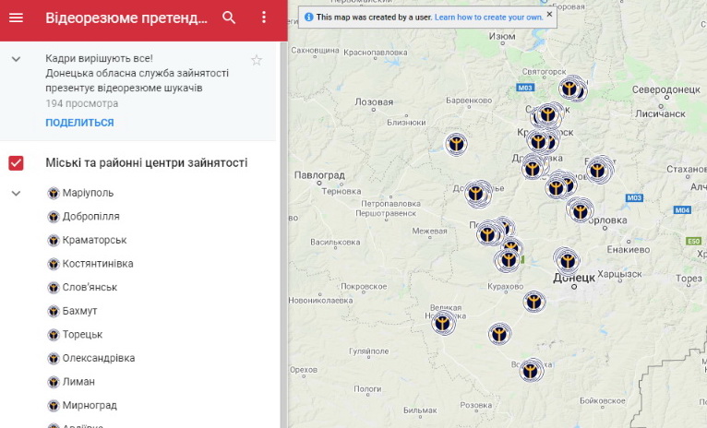Collapse the map description chevron

point(16,59)
